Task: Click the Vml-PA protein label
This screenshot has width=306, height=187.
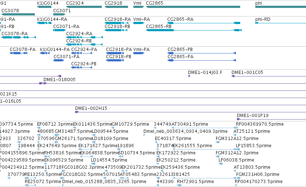Action: point(141,50)
